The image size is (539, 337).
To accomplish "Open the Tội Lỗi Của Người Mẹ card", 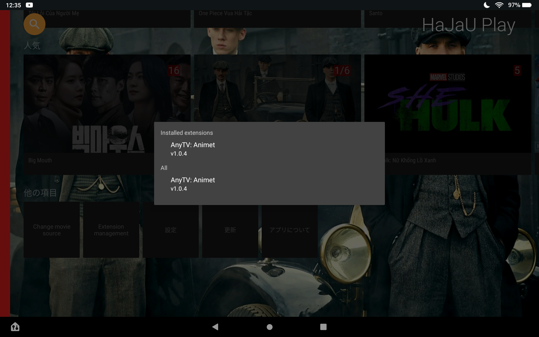I will (107, 19).
